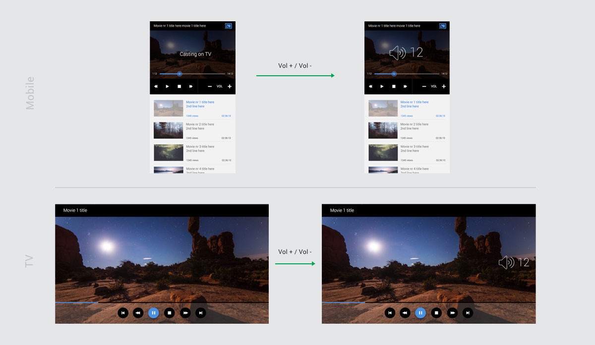Tap the cast icon on the left mobile screen
This screenshot has width=595, height=345.
228,26
